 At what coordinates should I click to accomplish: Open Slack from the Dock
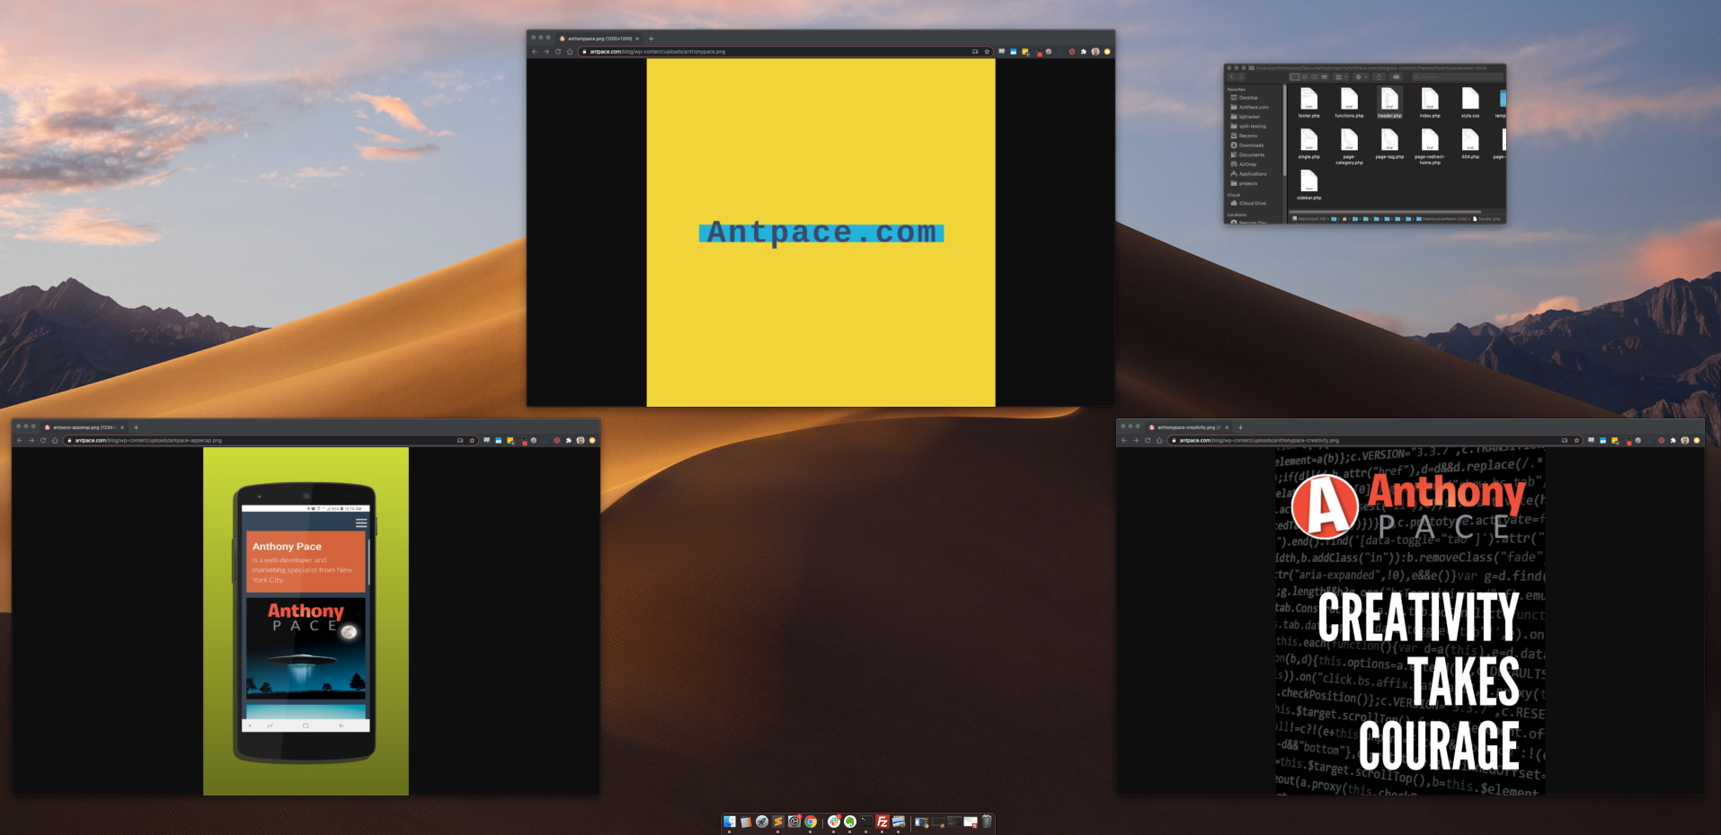click(834, 822)
